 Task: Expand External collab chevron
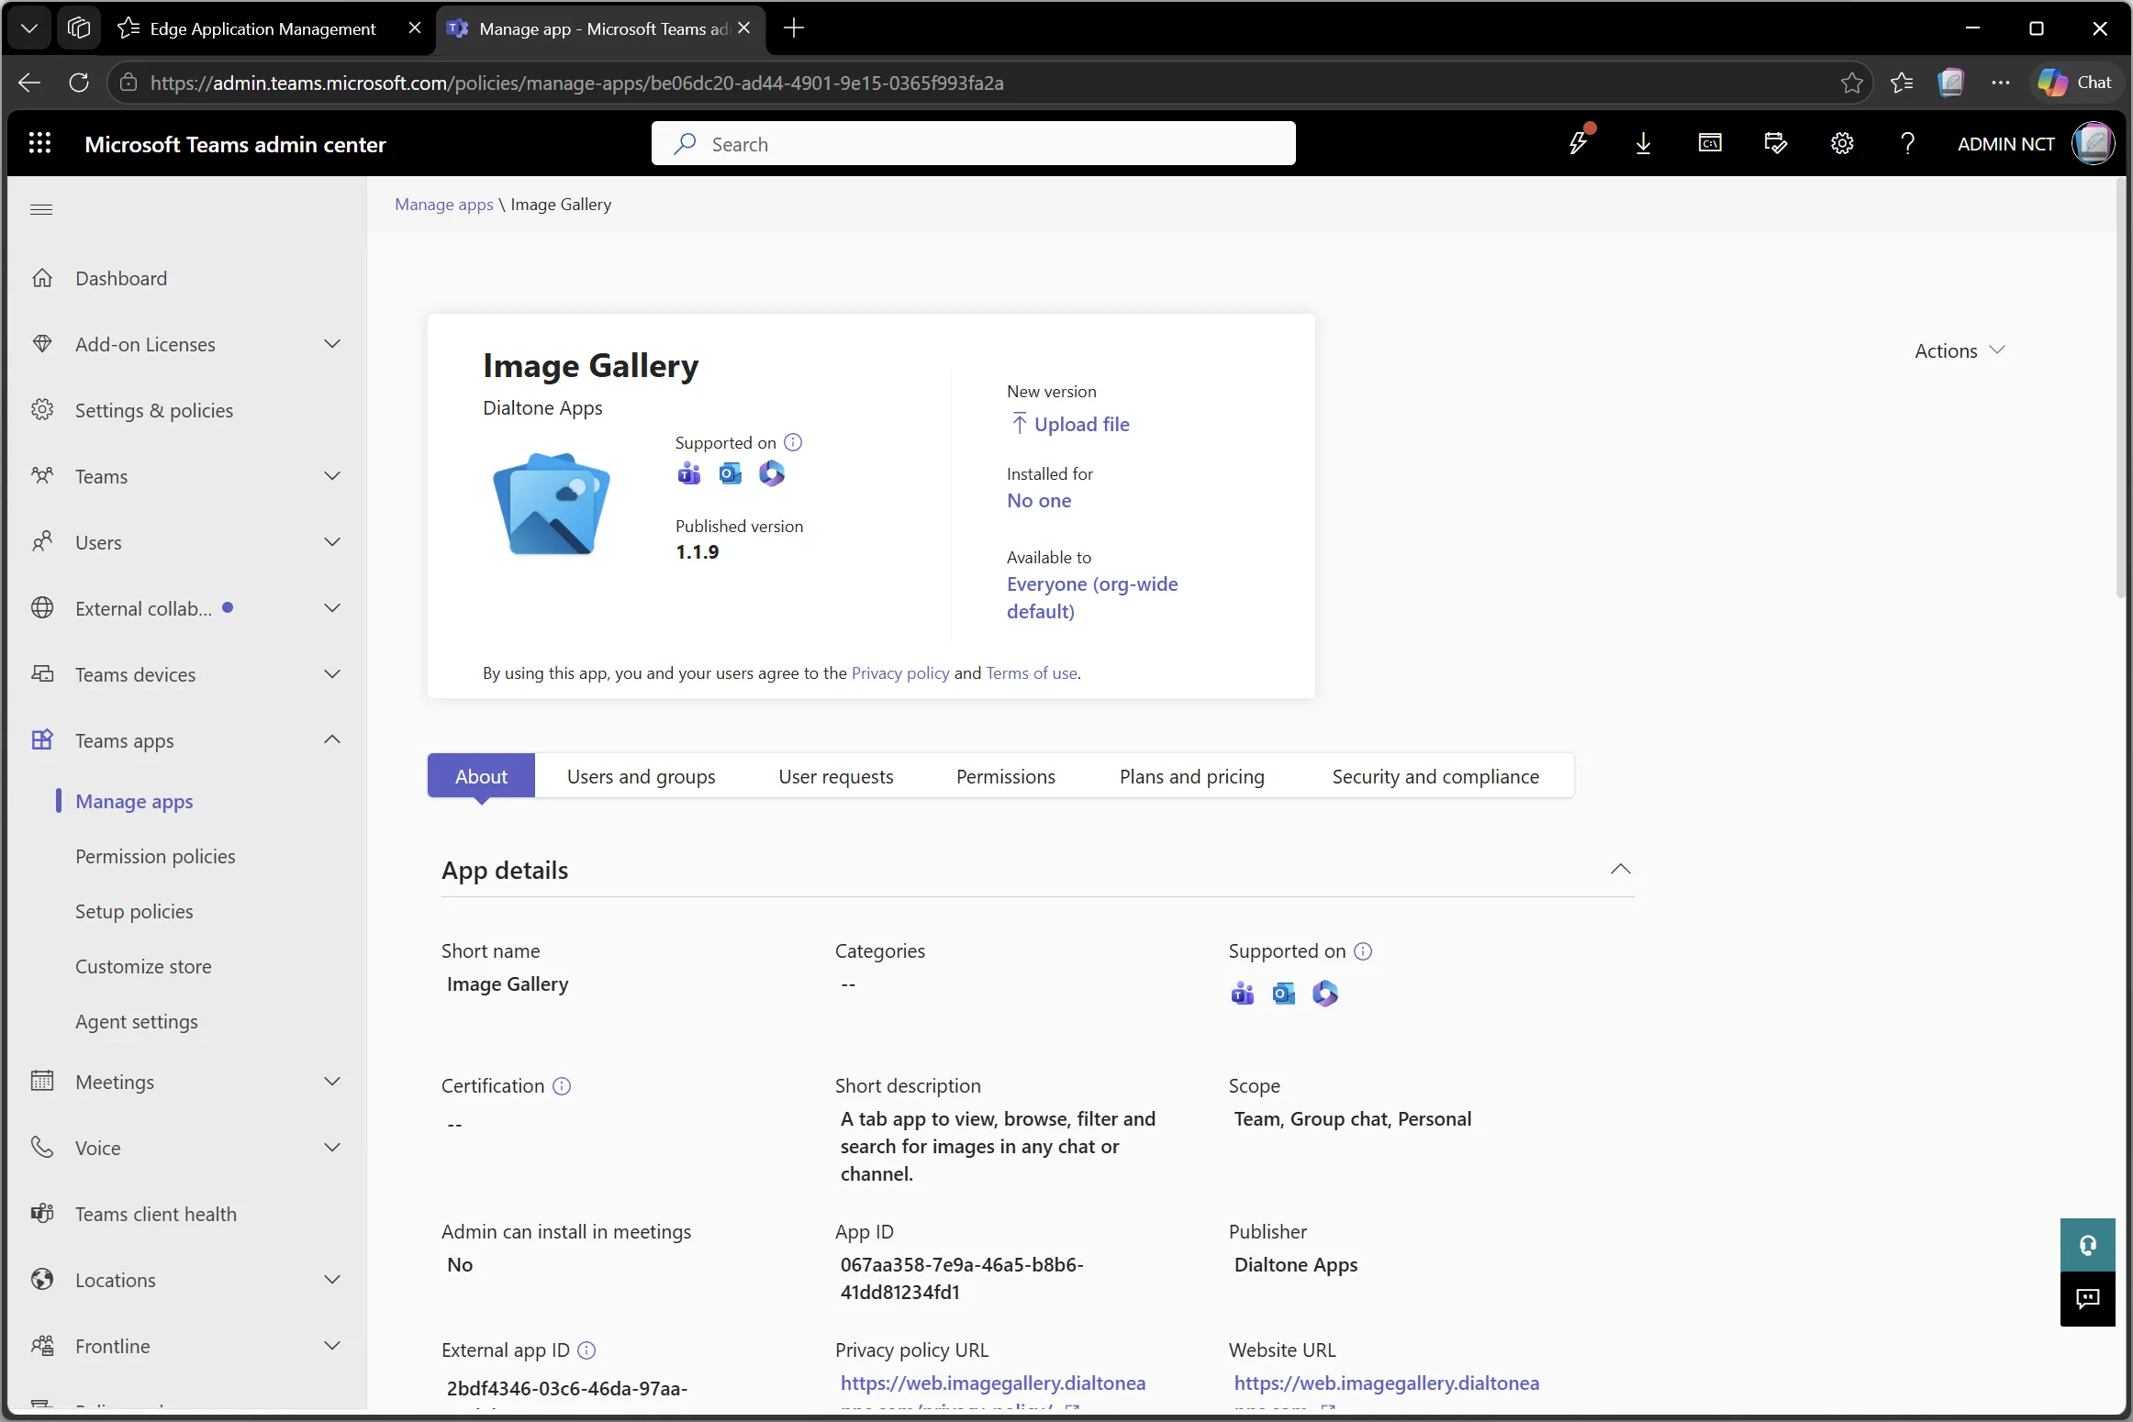332,608
